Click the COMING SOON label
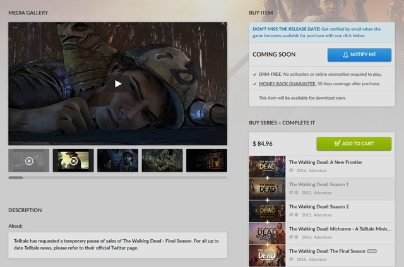Image resolution: width=404 pixels, height=267 pixels. (x=274, y=55)
